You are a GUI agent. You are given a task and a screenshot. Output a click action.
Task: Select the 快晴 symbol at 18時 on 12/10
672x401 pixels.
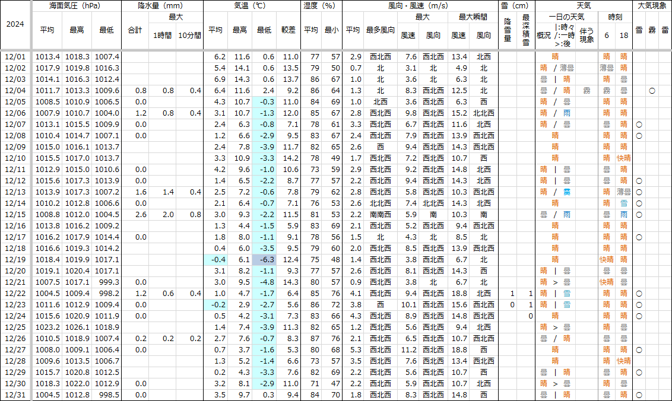pyautogui.click(x=623, y=158)
